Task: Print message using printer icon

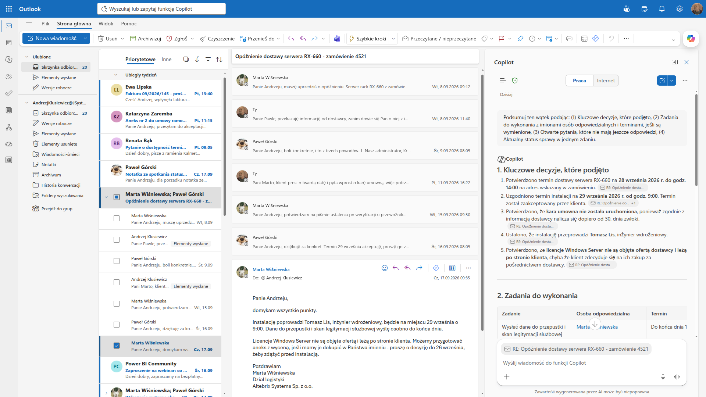Action: [569, 39]
